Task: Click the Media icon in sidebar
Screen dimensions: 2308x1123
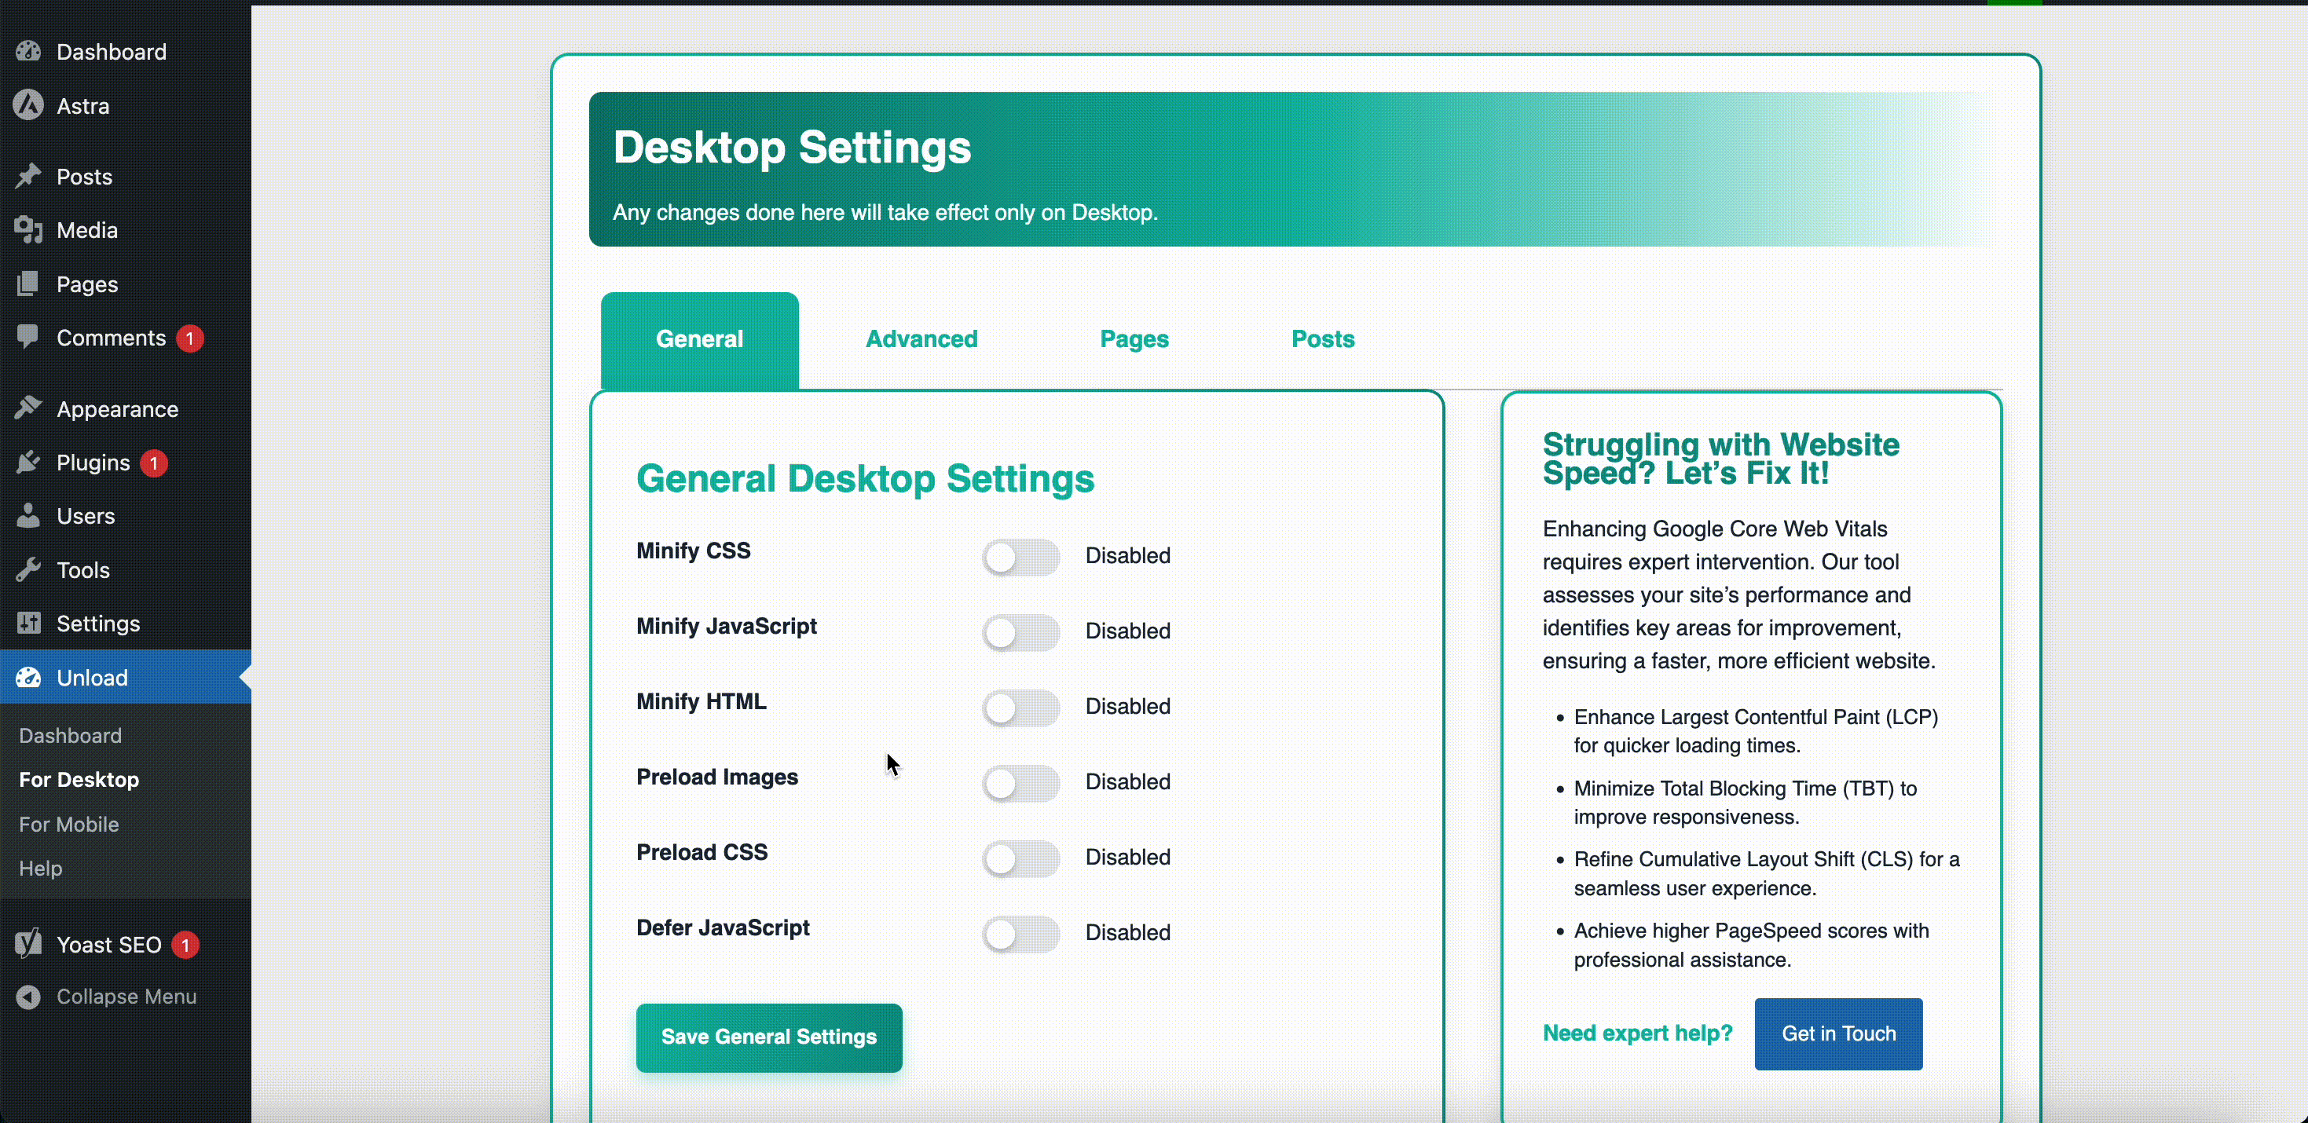Action: click(28, 230)
